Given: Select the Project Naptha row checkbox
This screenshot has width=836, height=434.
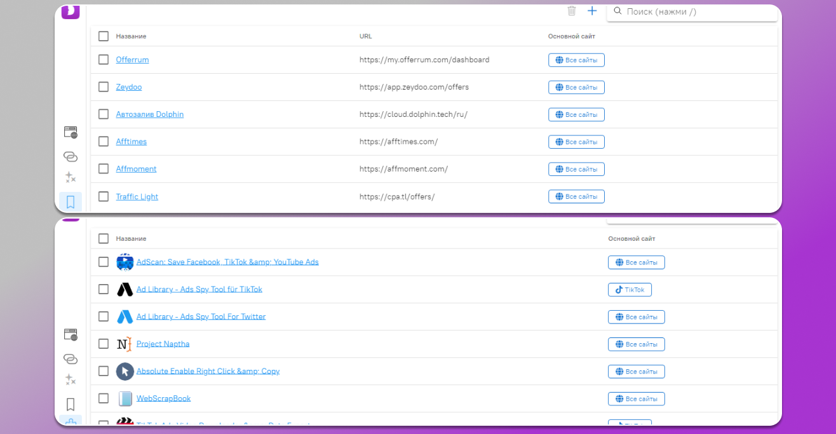Looking at the screenshot, I should pos(104,344).
